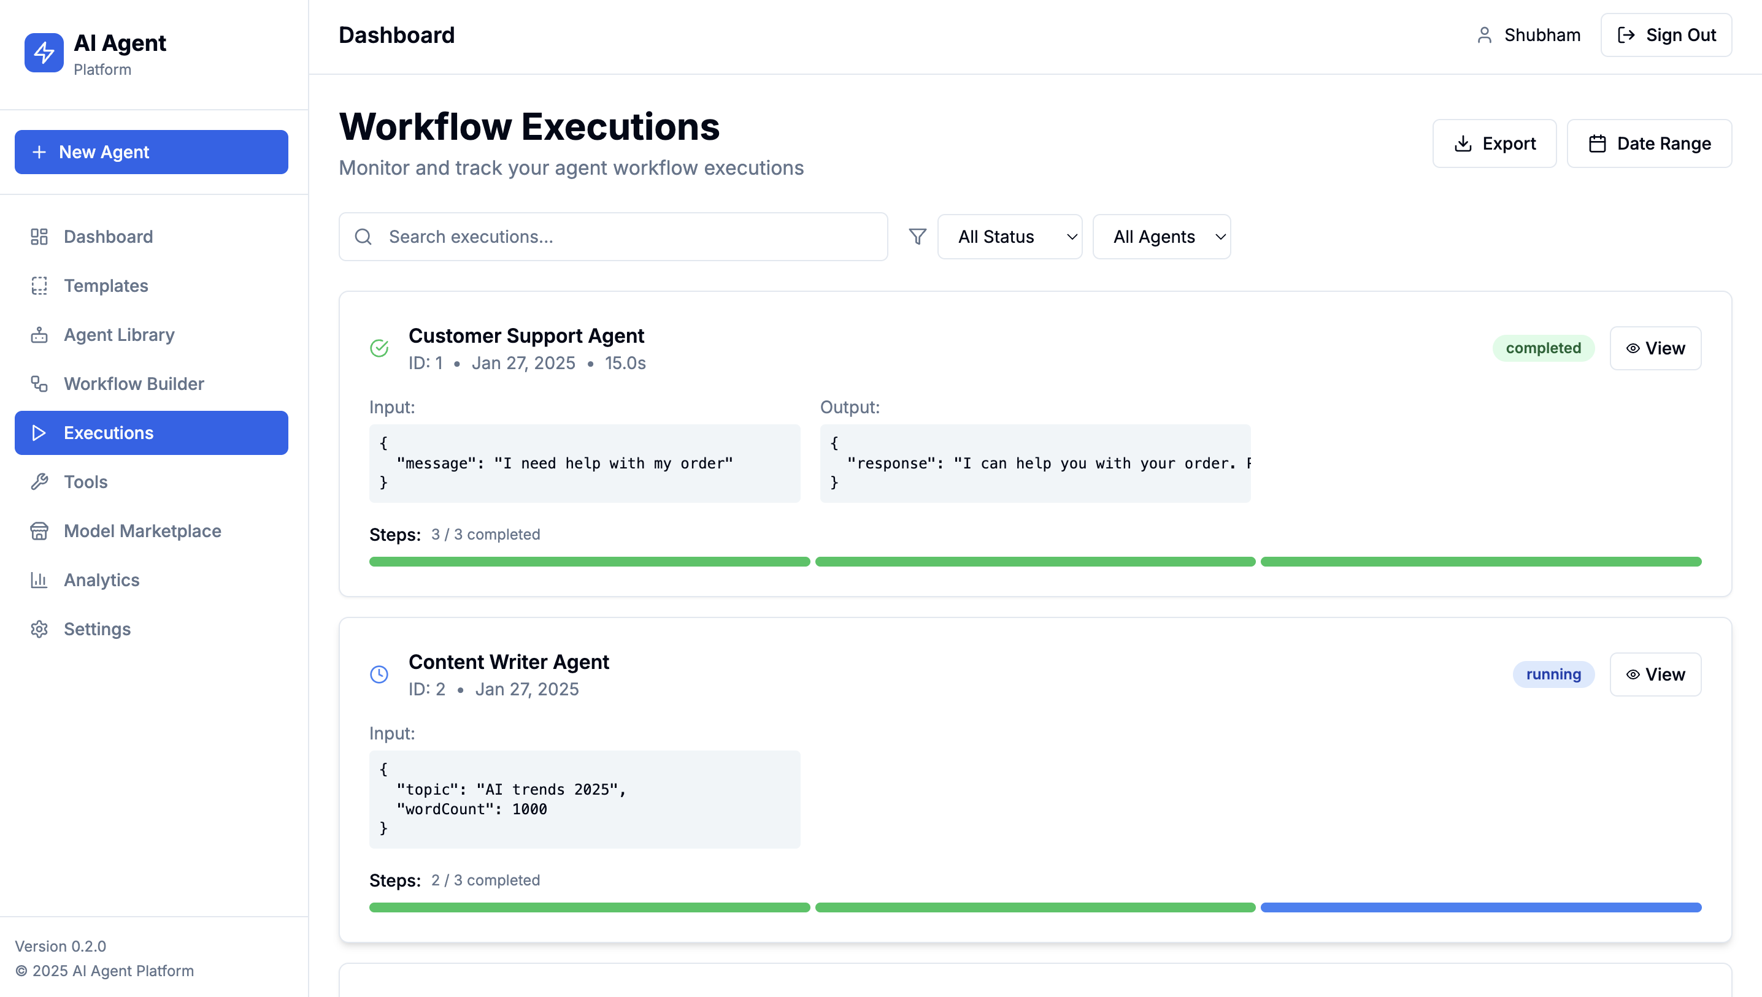1762x997 pixels.
Task: Click the filter funnel icon
Action: [917, 237]
